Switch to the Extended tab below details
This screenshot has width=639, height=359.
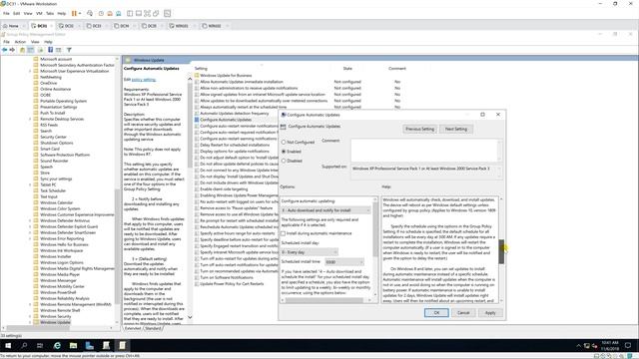(133, 328)
